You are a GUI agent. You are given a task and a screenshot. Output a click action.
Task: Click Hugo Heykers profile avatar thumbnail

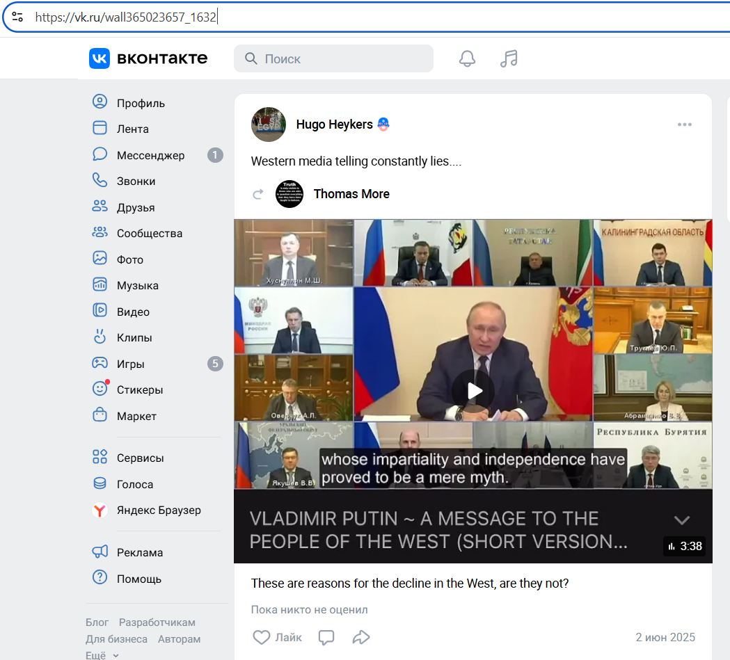click(x=269, y=124)
